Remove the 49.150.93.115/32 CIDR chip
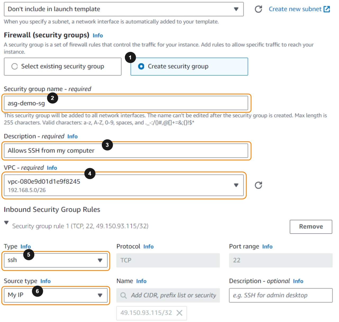Screen dimensions: 339x322 pyautogui.click(x=179, y=313)
